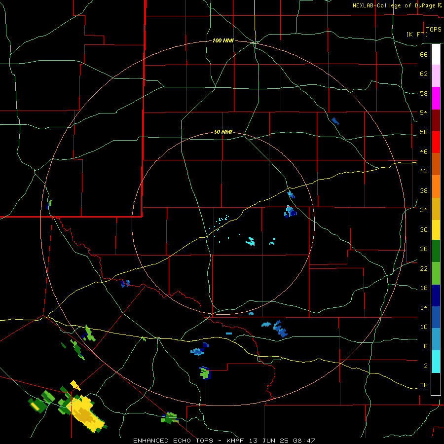Click the 58 value on the legend
The width and height of the screenshot is (444, 444).
[x=424, y=93]
